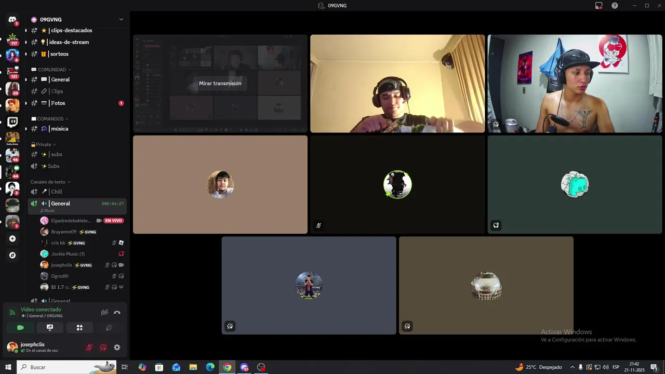This screenshot has width=665, height=374.
Task: Open the Twitch logo server
Action: [12, 122]
